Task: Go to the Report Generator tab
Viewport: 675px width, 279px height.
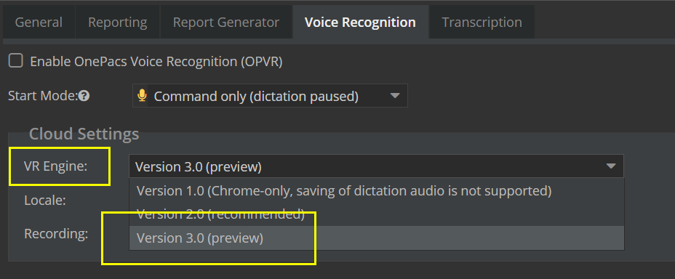Action: pos(226,23)
